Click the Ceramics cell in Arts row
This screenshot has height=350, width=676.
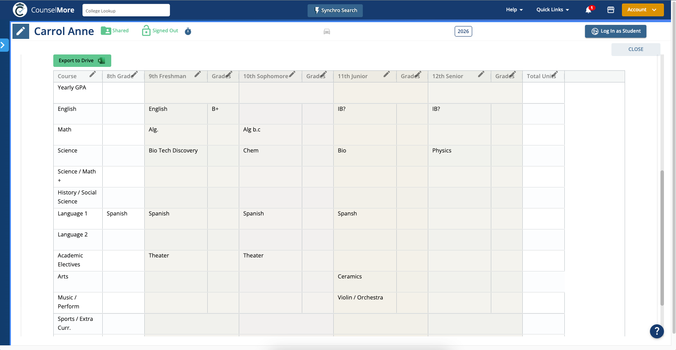pyautogui.click(x=365, y=282)
